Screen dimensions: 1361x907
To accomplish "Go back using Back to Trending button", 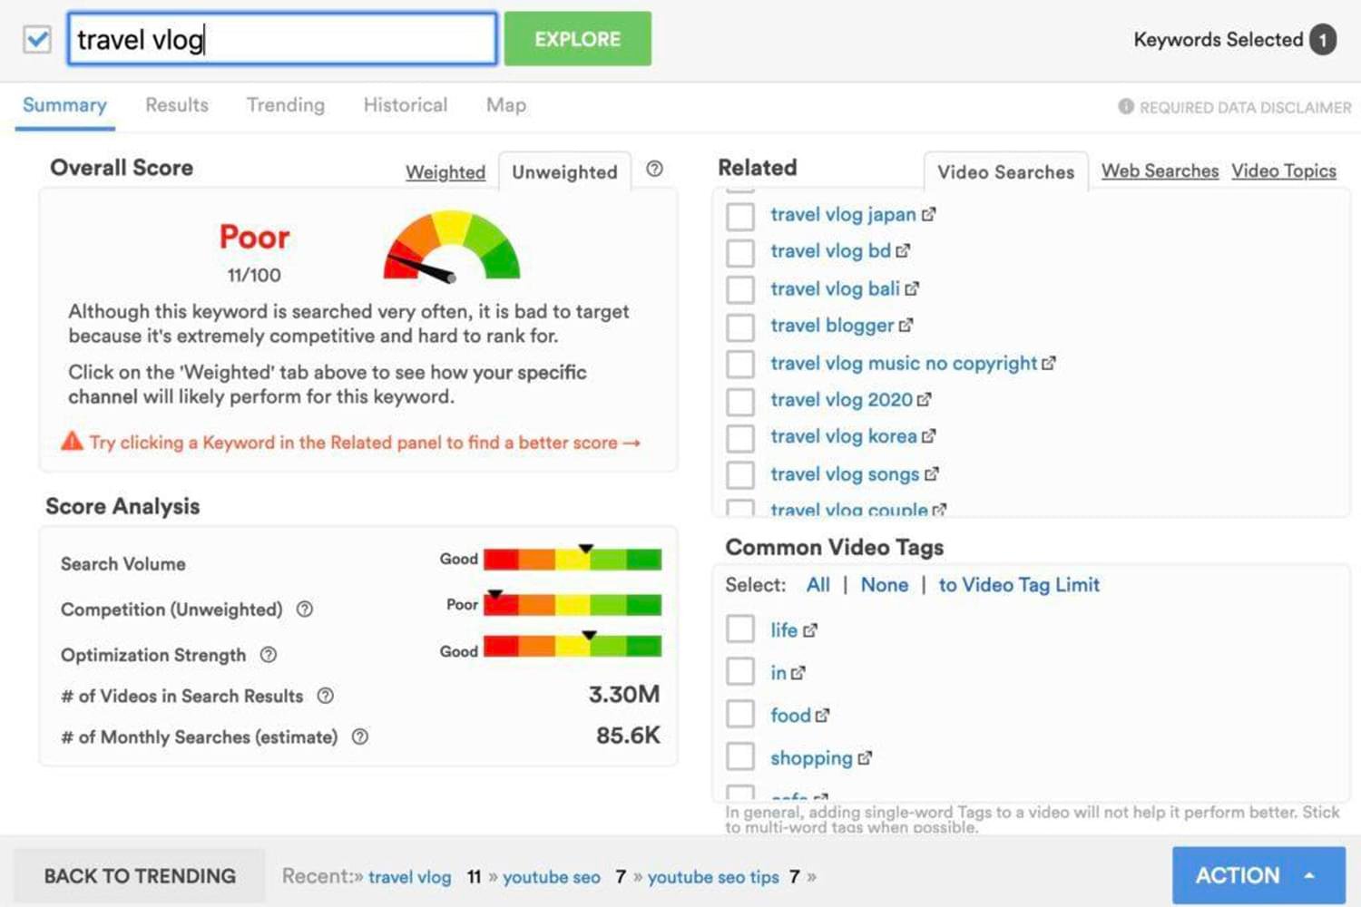I will click(x=140, y=875).
